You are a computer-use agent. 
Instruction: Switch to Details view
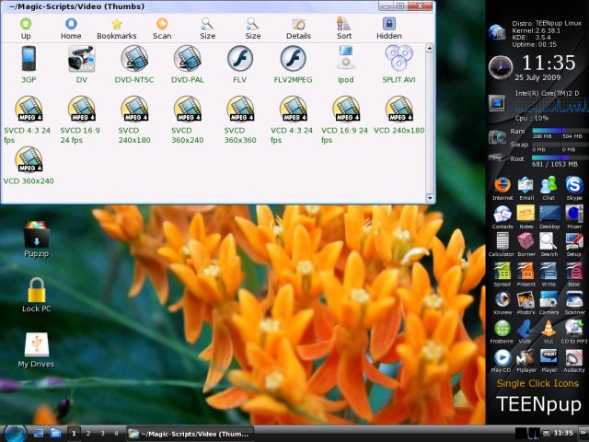click(x=298, y=28)
